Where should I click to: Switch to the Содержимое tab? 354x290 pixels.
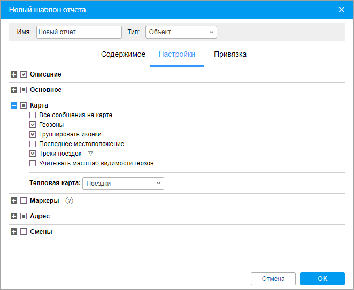coord(123,55)
